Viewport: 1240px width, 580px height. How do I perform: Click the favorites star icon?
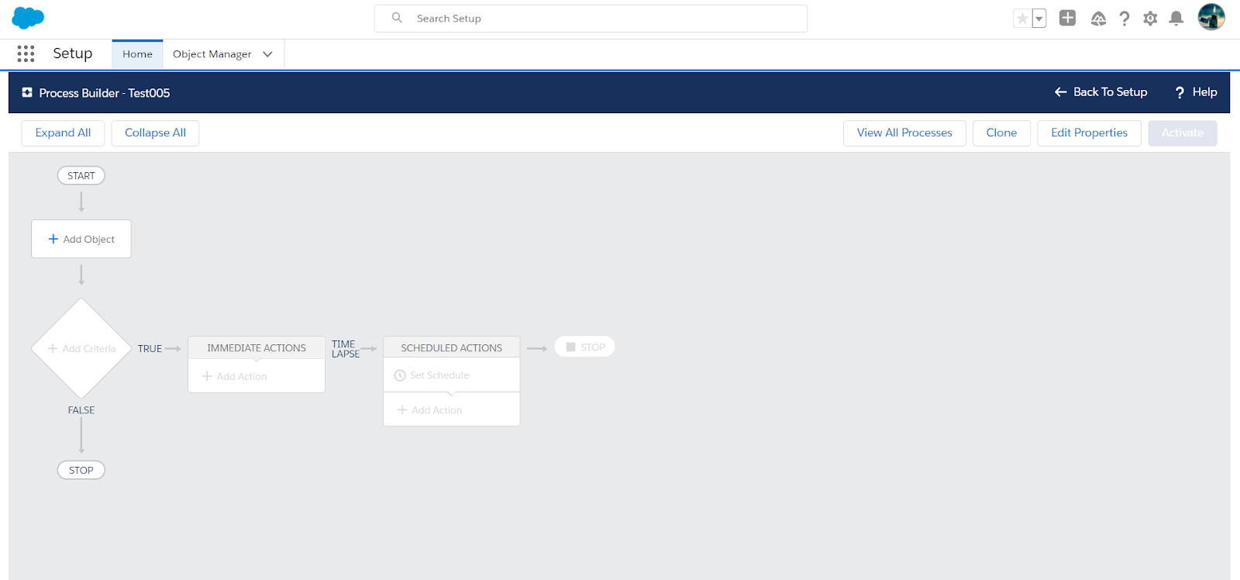(x=1022, y=19)
